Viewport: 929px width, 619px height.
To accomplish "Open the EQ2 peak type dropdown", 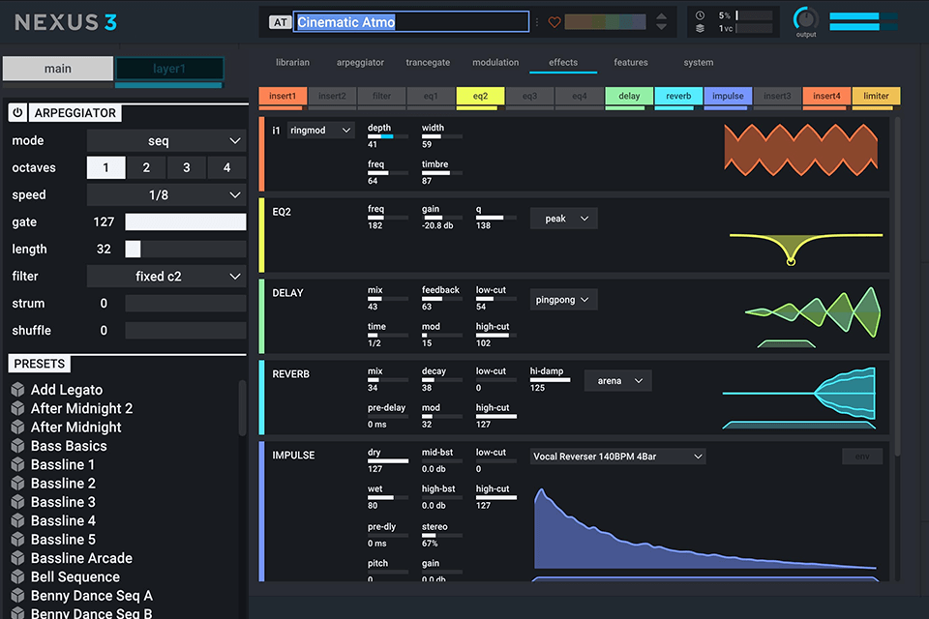I will pos(563,219).
